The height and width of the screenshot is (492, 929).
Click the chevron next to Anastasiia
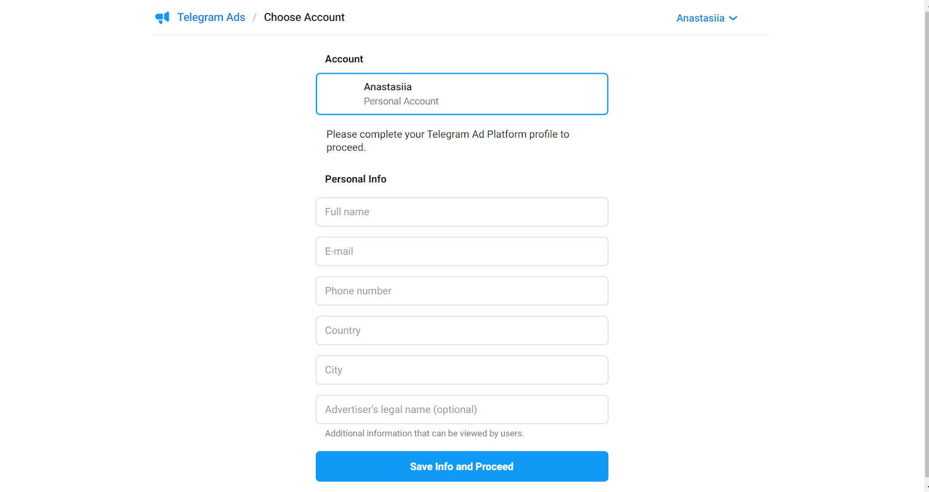pos(733,18)
